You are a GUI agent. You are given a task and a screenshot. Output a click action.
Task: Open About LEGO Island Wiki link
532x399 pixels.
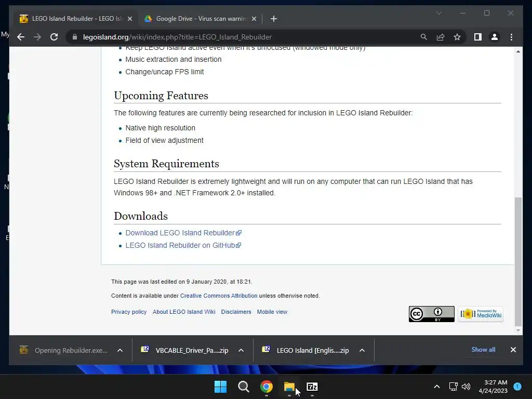point(184,312)
